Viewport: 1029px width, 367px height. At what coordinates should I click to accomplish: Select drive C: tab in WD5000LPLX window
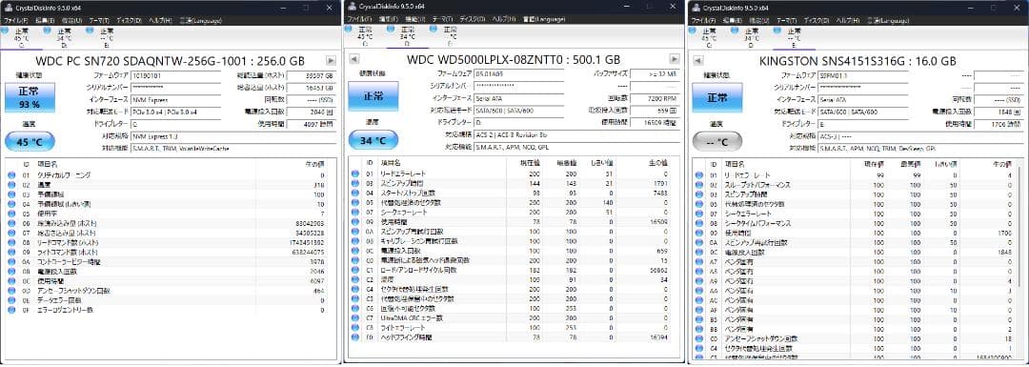pos(365,36)
